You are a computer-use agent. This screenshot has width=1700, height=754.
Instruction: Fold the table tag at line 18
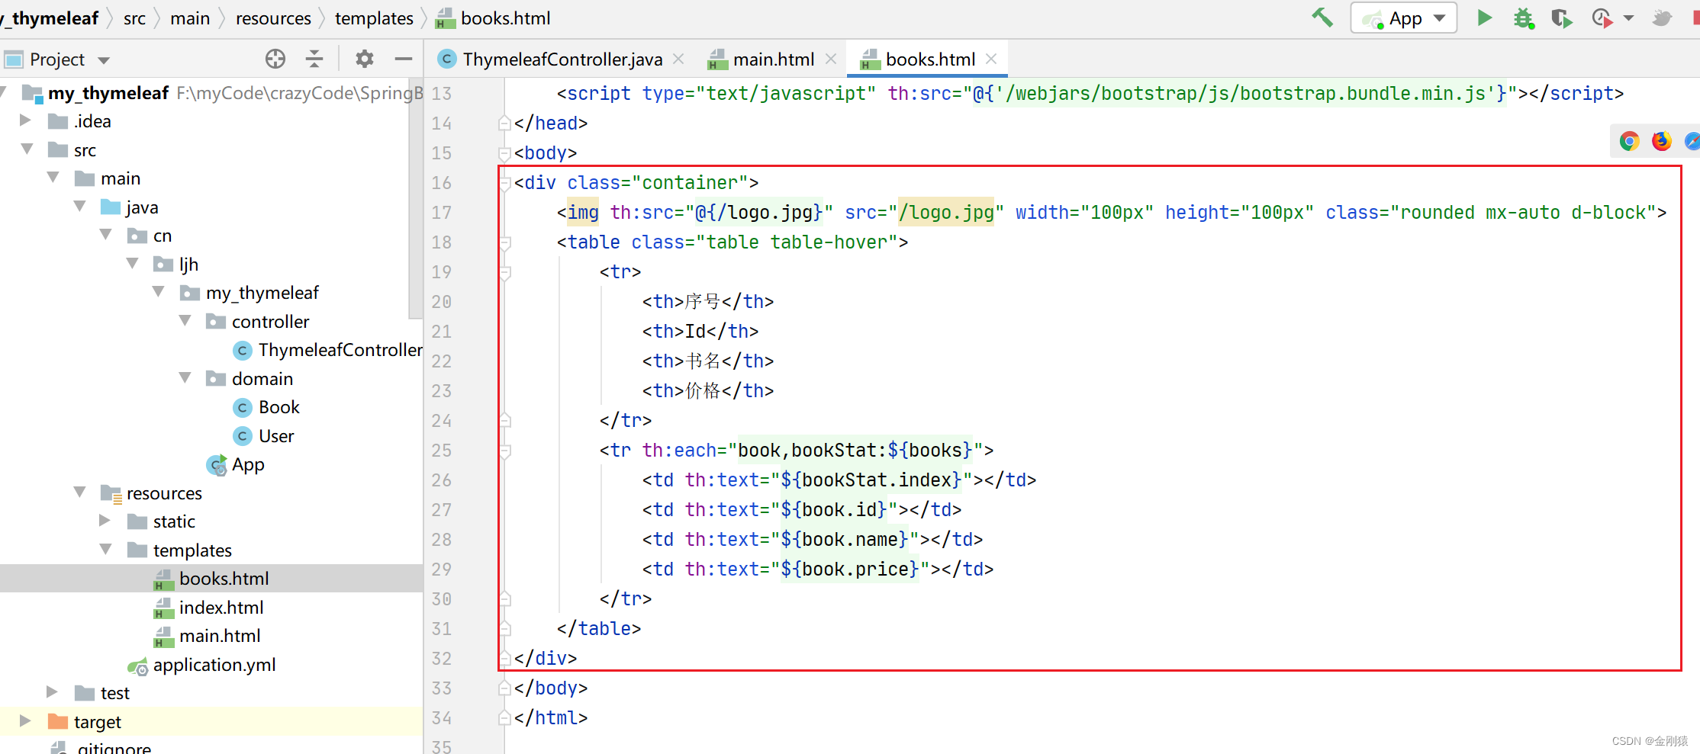coord(504,242)
